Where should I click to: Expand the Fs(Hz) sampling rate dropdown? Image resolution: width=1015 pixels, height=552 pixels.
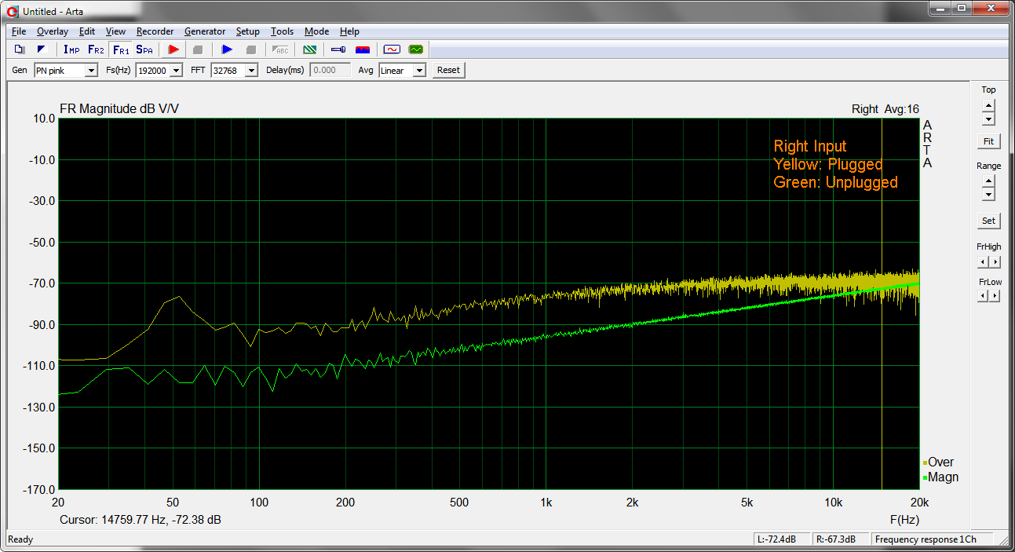click(x=176, y=71)
